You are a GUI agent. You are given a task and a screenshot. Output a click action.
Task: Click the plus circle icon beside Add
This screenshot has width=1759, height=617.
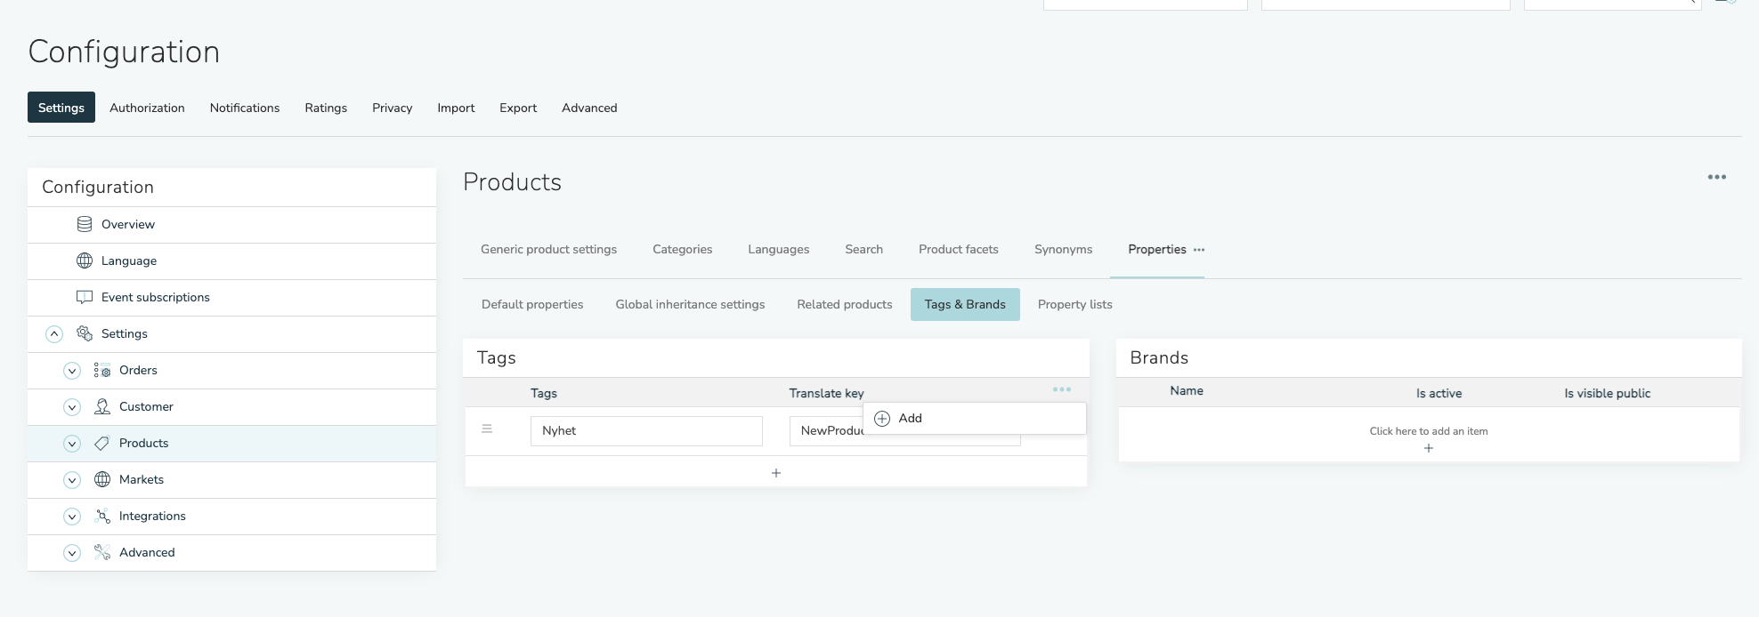[x=882, y=419]
